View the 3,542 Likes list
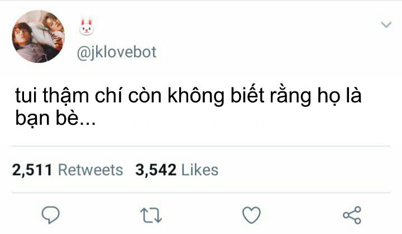The height and width of the screenshot is (234, 402). 177,170
